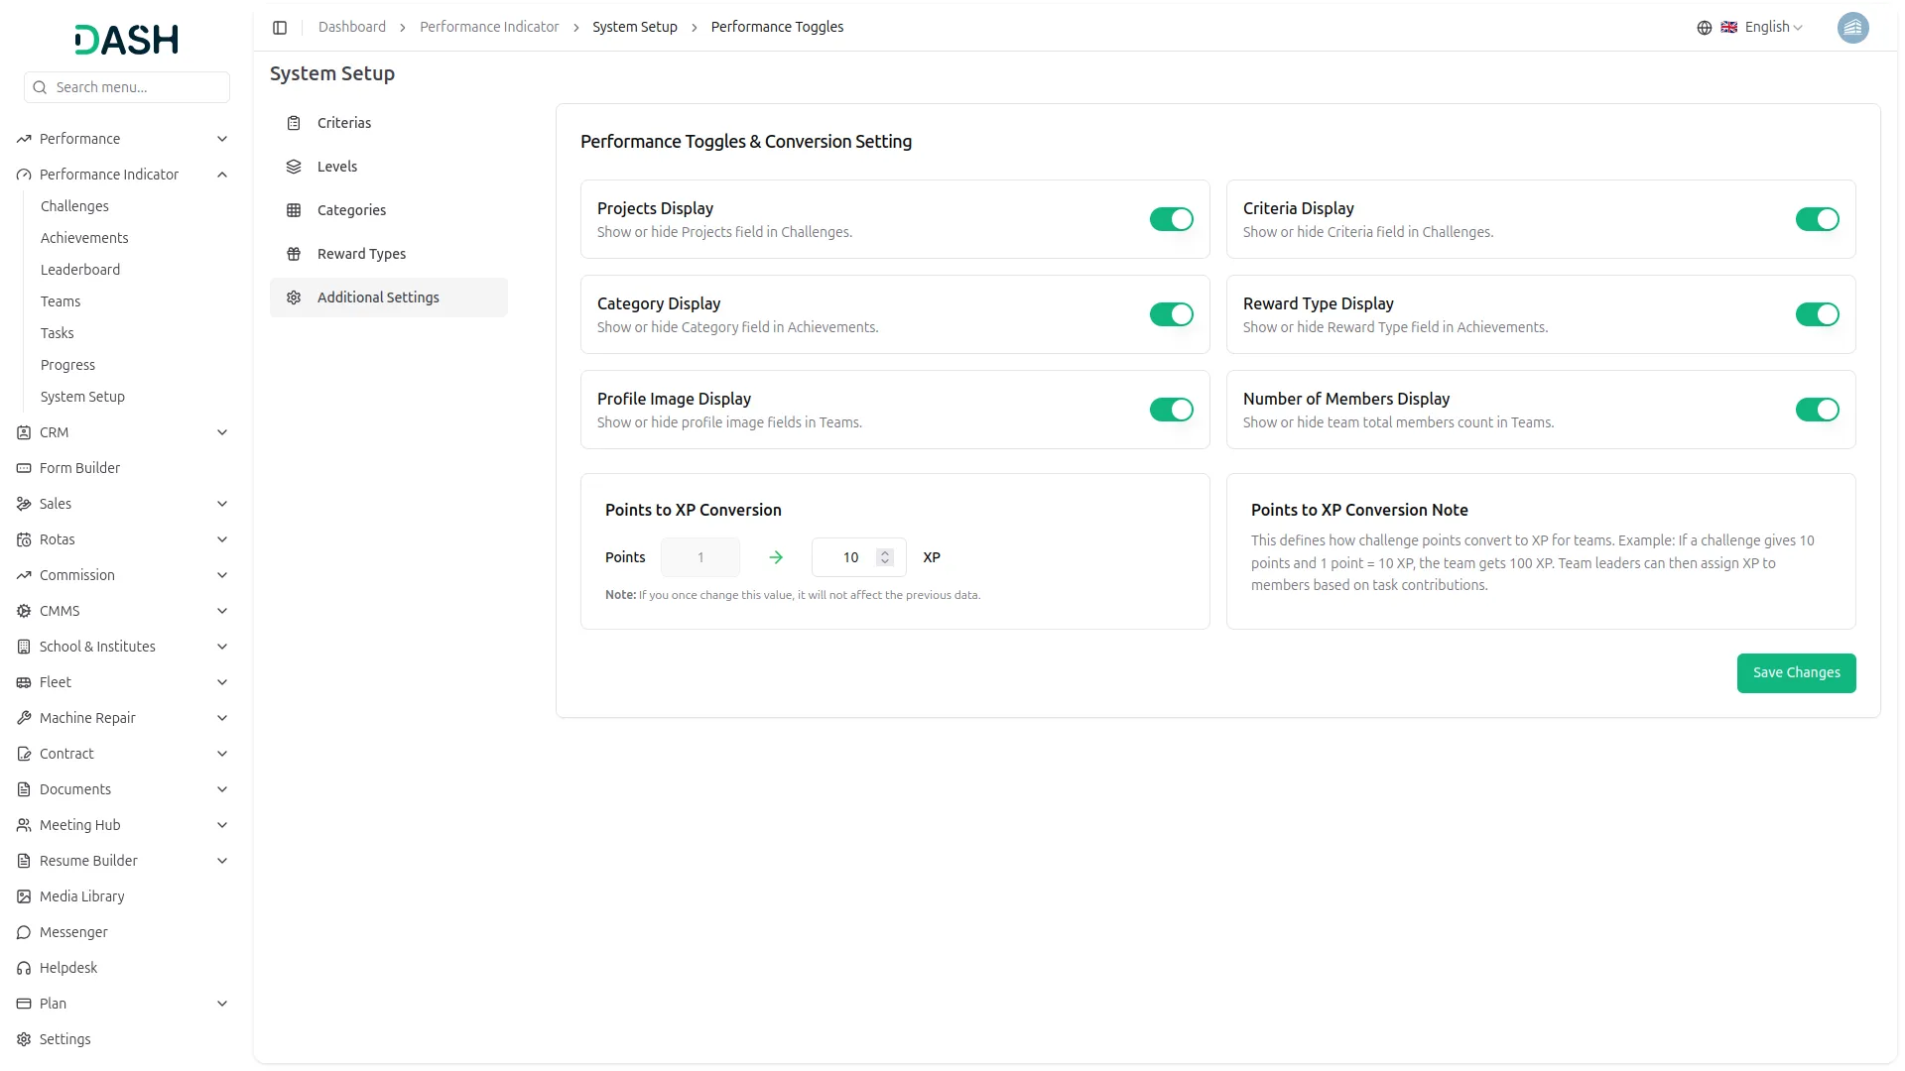
Task: Click the magnifier icon in search menu
Action: [40, 87]
